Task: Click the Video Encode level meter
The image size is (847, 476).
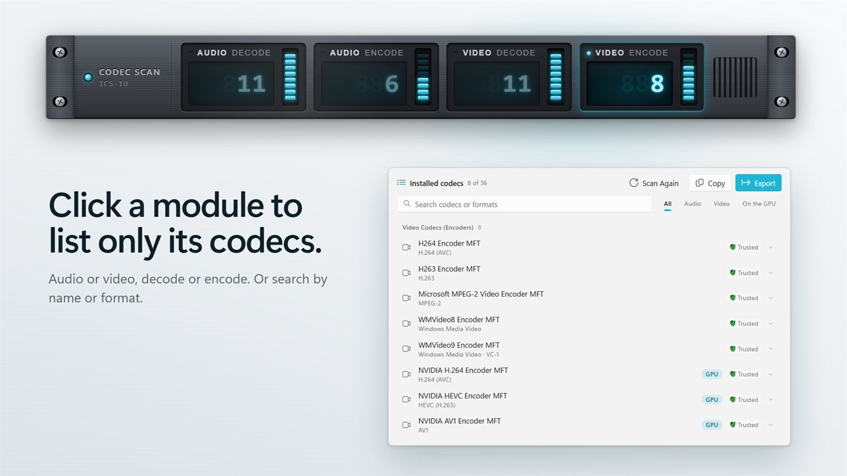Action: click(x=688, y=77)
